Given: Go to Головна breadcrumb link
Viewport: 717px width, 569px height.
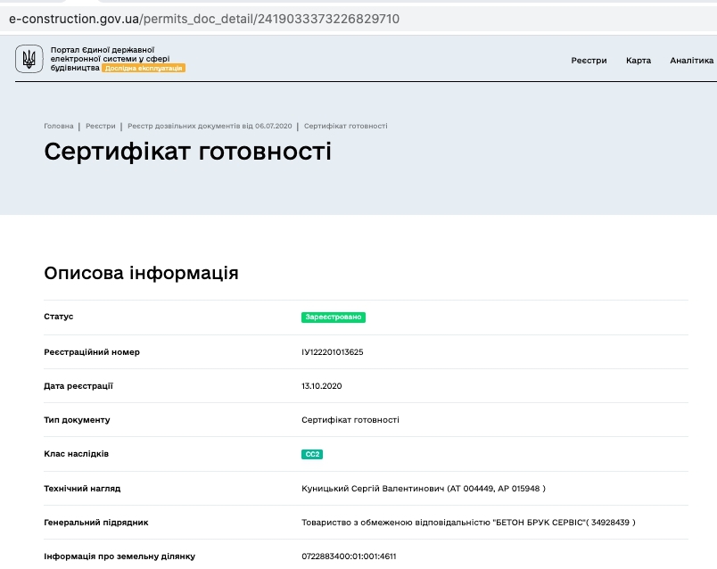Looking at the screenshot, I should pyautogui.click(x=59, y=126).
